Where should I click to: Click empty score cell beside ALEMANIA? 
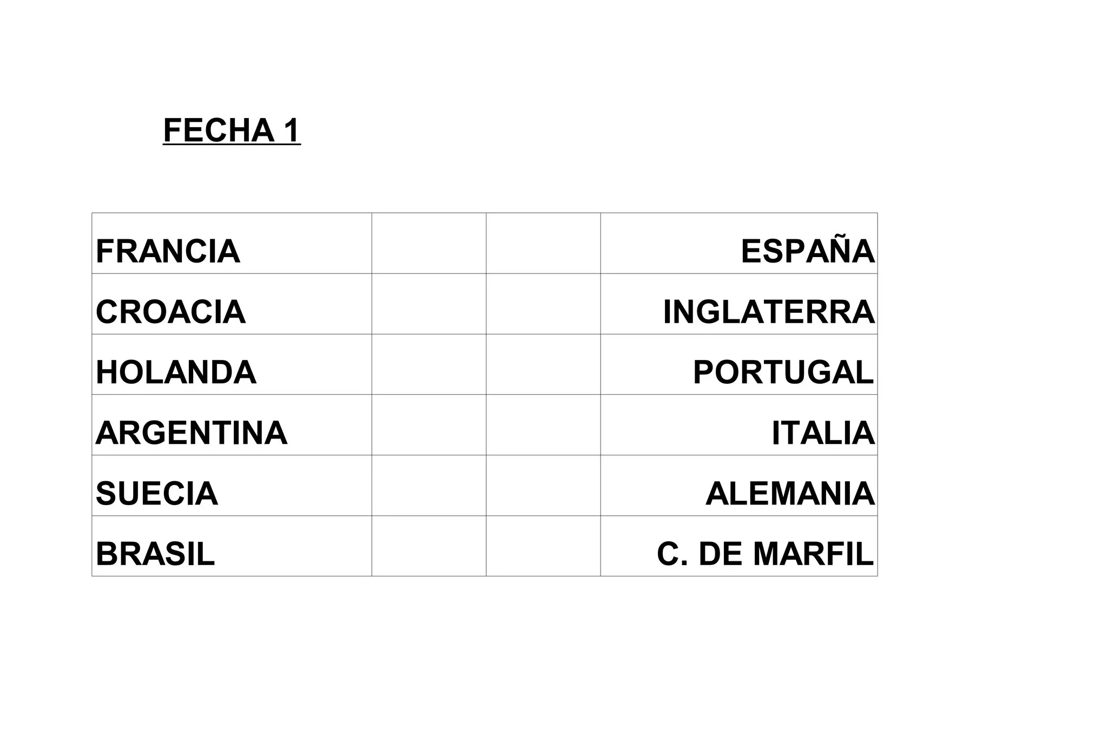543,486
